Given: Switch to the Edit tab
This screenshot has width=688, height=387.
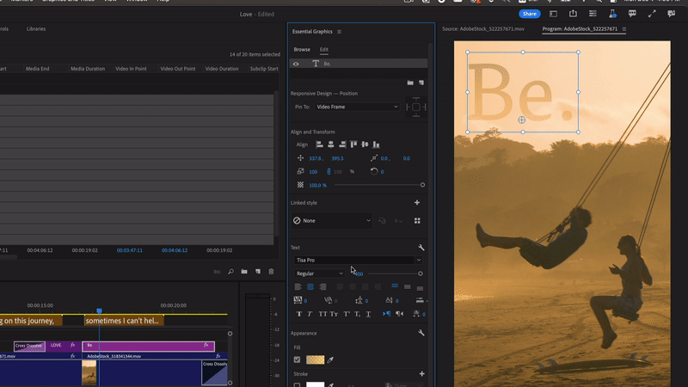Looking at the screenshot, I should tap(324, 50).
